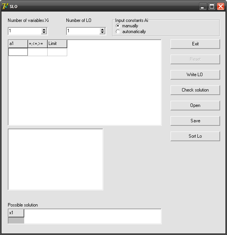The width and height of the screenshot is (227, 235).
Task: Open a file with the Open button
Action: (195, 105)
